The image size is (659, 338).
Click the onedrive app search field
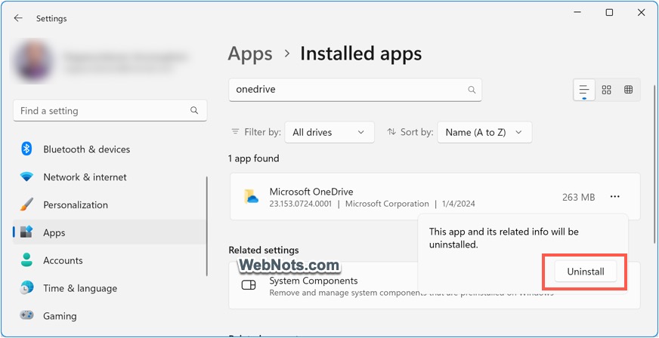click(x=355, y=90)
